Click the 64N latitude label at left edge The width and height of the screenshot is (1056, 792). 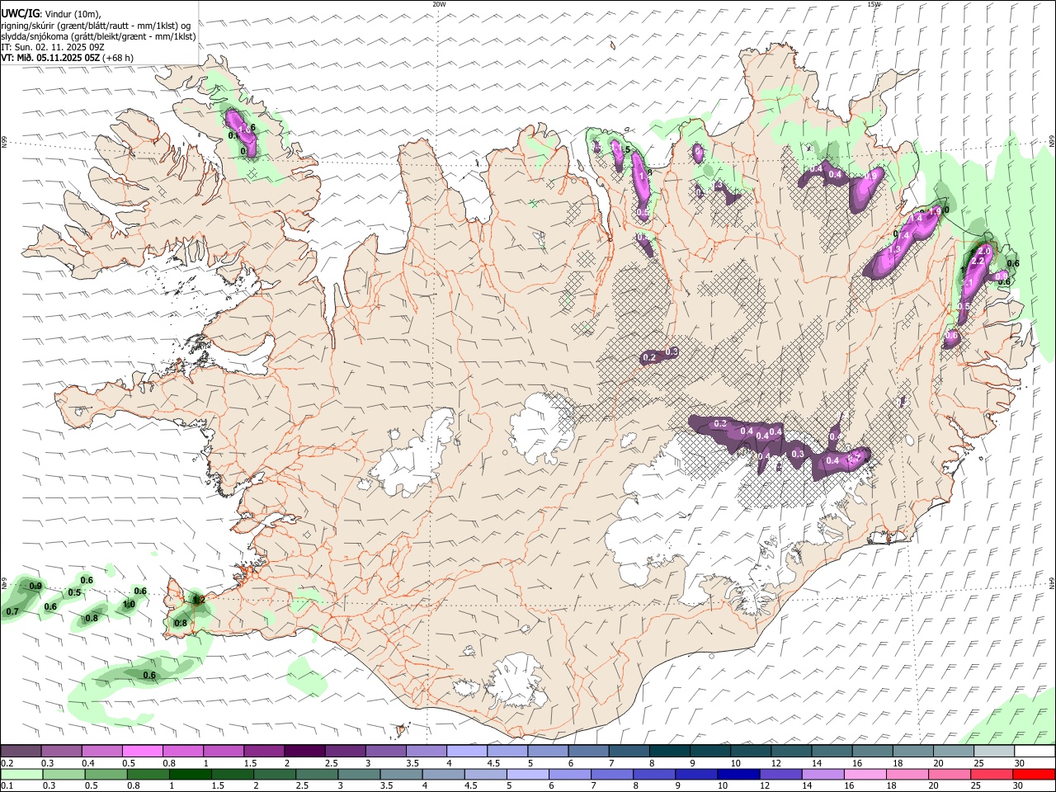click(x=4, y=583)
